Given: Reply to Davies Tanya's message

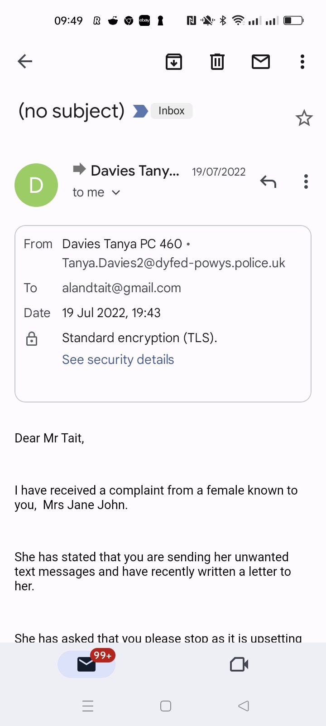Looking at the screenshot, I should pos(268,182).
